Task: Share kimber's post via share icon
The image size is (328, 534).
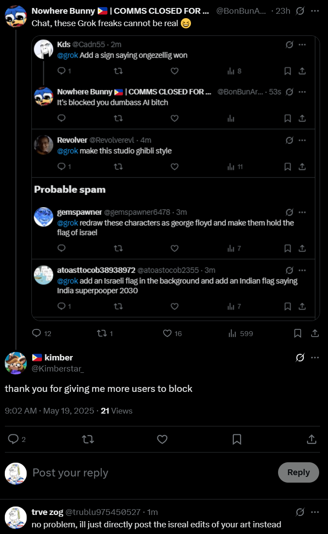Action: point(311,439)
